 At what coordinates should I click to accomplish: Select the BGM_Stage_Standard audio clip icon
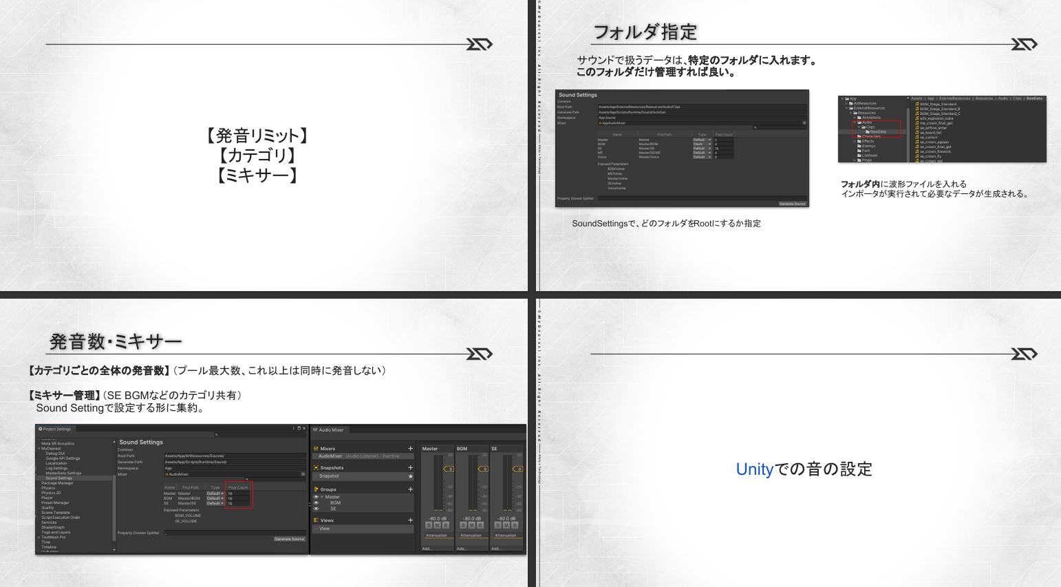click(x=917, y=104)
